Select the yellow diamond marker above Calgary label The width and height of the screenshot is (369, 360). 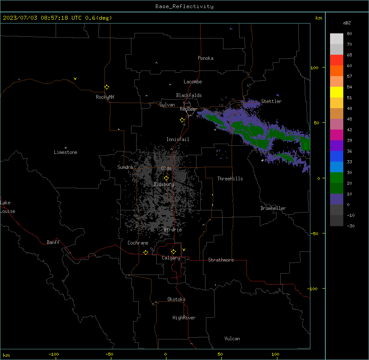click(x=173, y=252)
